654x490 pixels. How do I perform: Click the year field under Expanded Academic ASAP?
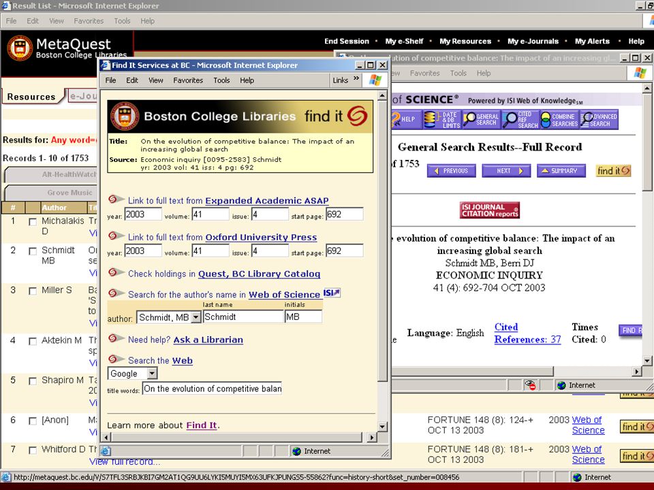(143, 214)
